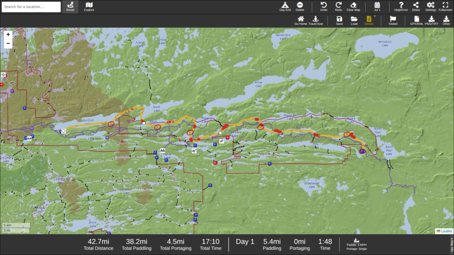
Task: Expand the Map Info side tab
Action: click(x=452, y=244)
